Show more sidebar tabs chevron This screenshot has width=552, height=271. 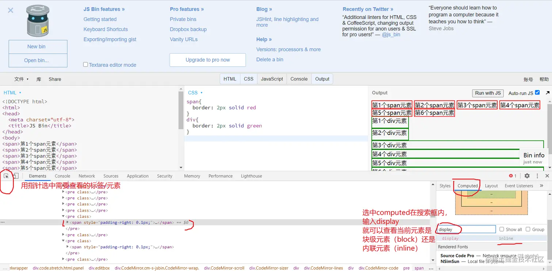click(541, 186)
